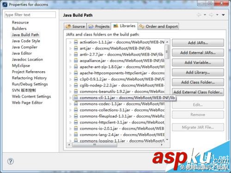Open the Order and Export tab
Image resolution: width=231 pixels, height=173 pixels.
tap(158, 26)
